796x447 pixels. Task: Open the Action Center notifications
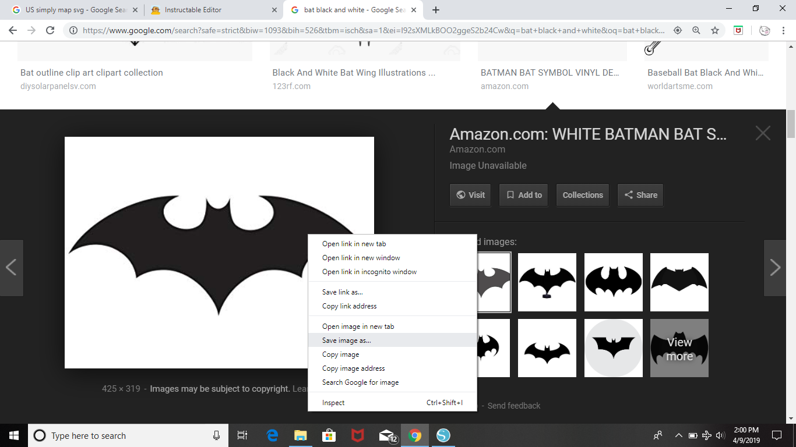(776, 435)
